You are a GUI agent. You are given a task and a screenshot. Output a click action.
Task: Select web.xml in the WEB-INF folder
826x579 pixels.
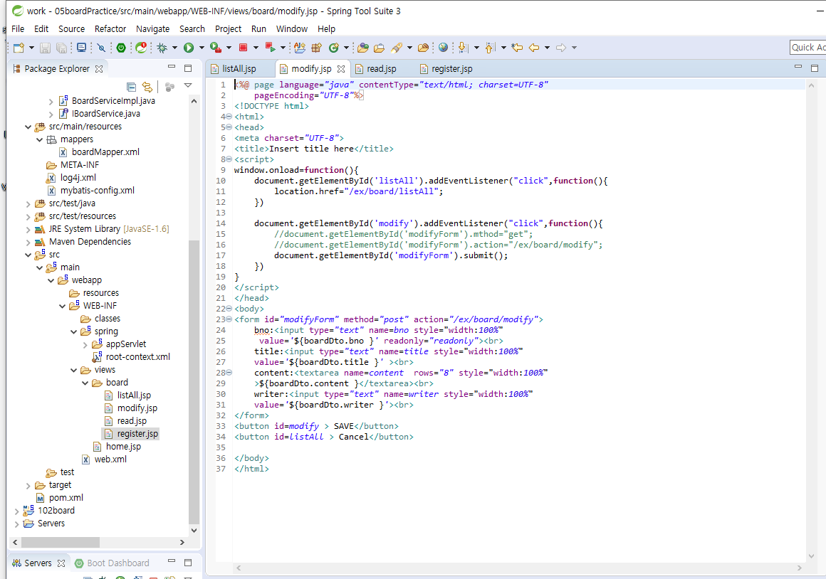(110, 460)
